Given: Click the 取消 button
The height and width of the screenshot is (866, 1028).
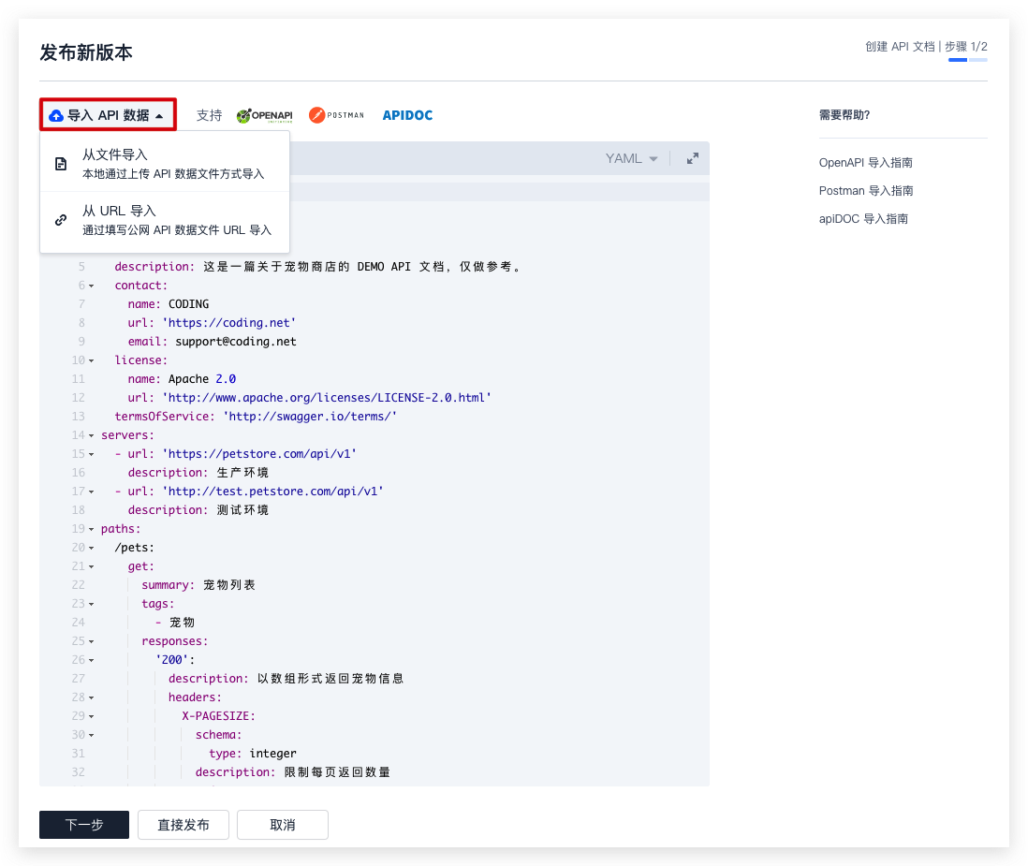Looking at the screenshot, I should tap(283, 825).
